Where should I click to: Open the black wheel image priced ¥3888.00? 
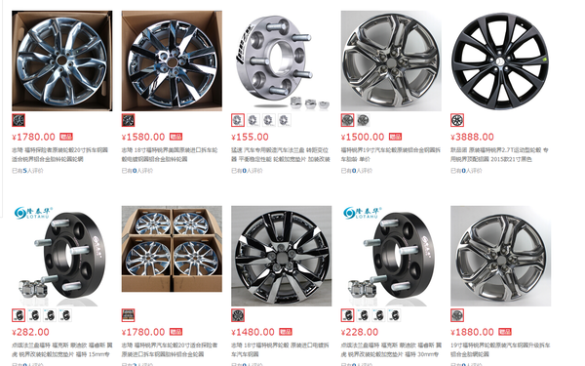pos(501,61)
